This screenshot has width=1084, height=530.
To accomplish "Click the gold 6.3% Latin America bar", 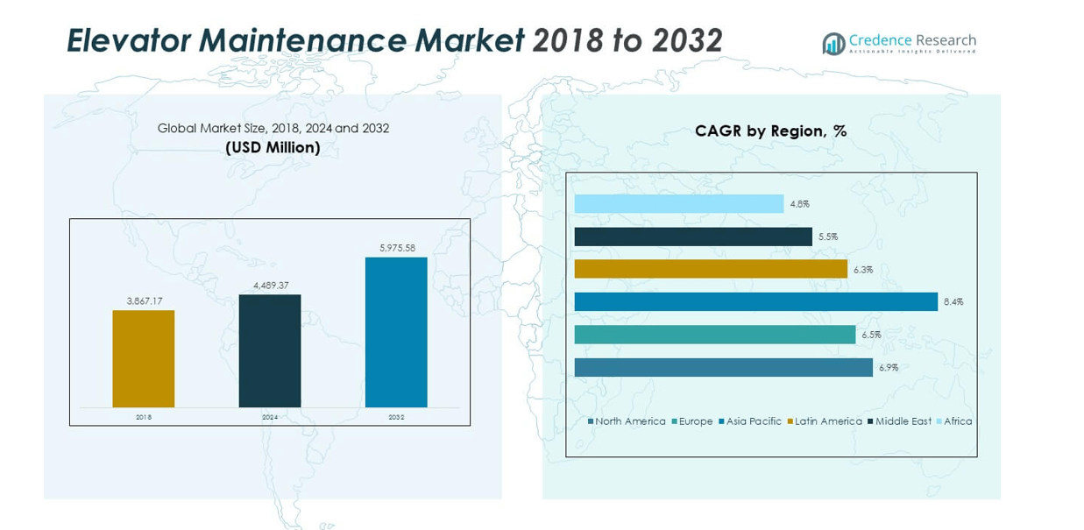I will click(x=711, y=269).
